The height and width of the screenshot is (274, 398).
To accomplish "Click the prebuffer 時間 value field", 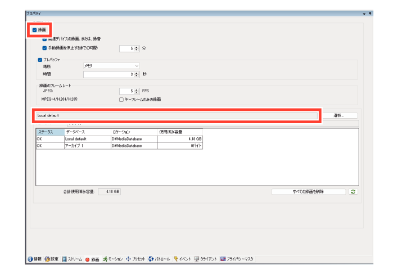I will [109, 74].
